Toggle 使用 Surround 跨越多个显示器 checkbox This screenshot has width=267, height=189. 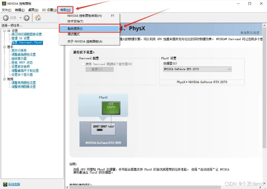83,64
